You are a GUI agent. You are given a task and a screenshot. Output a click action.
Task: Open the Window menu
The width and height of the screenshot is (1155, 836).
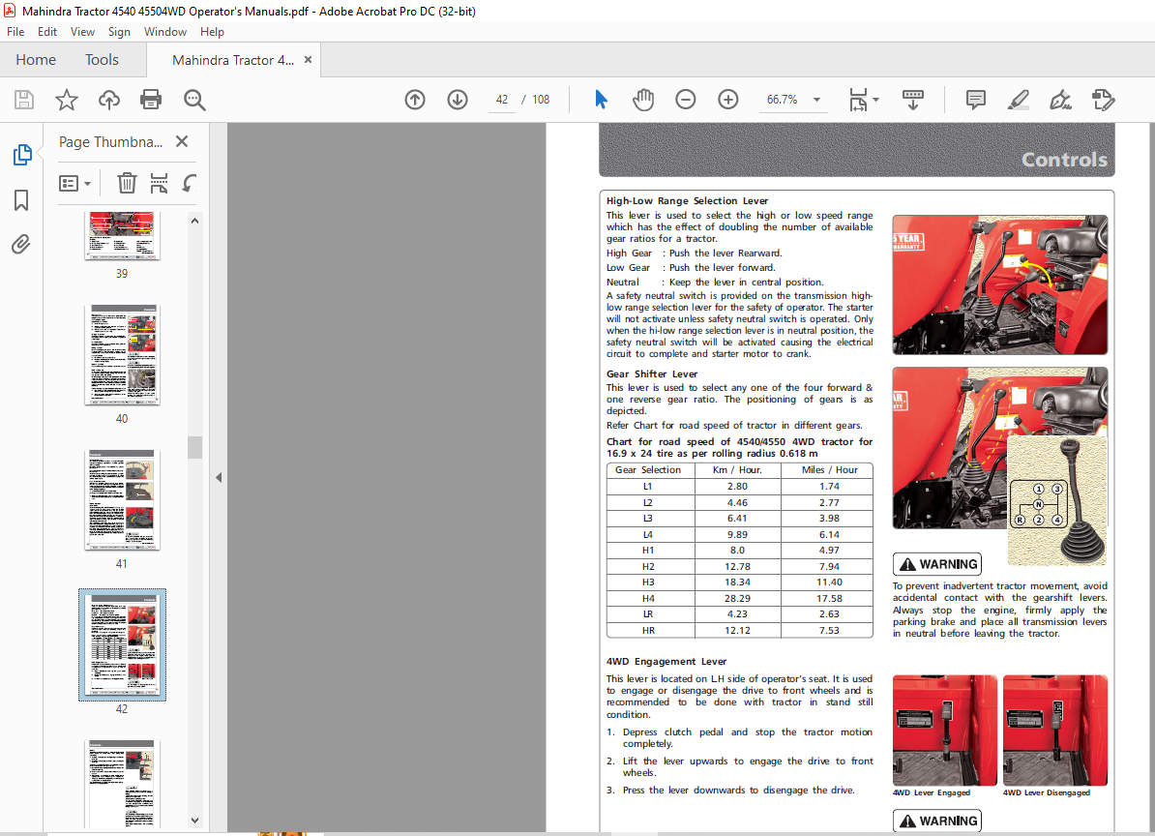click(165, 32)
